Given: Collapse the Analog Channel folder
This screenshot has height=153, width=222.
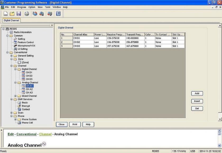Looking at the screenshot, I should point(15,82).
